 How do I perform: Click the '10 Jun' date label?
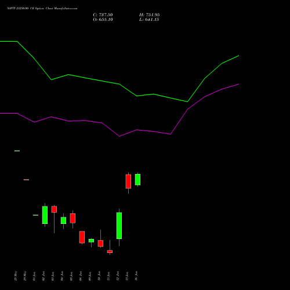[x=99, y=276]
